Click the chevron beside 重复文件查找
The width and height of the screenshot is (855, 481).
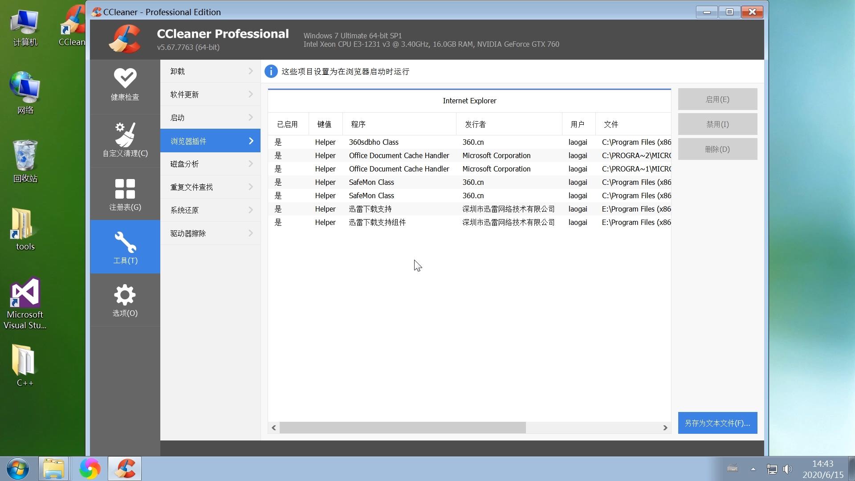251,187
